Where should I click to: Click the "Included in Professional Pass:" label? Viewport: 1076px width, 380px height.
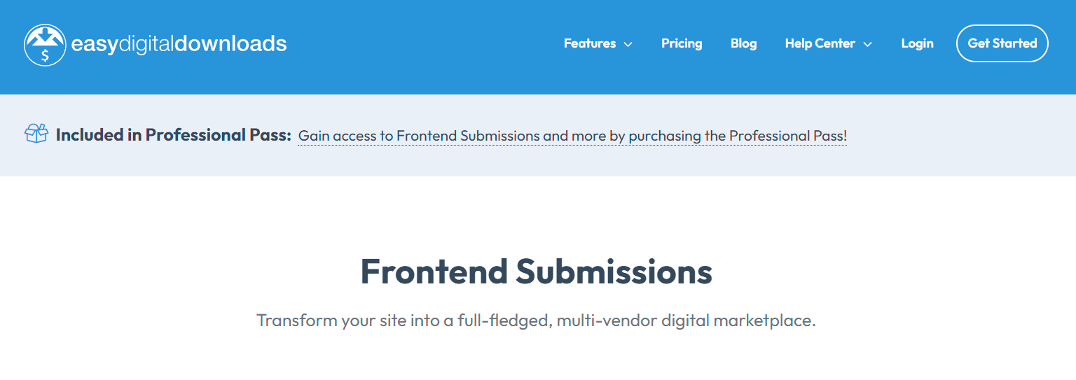[x=173, y=135]
